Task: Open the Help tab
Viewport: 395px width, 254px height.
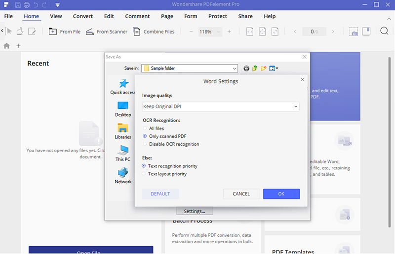Action: pyautogui.click(x=270, y=16)
